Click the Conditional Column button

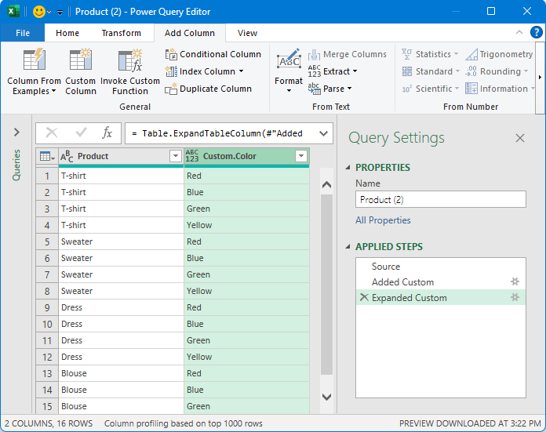click(x=213, y=54)
